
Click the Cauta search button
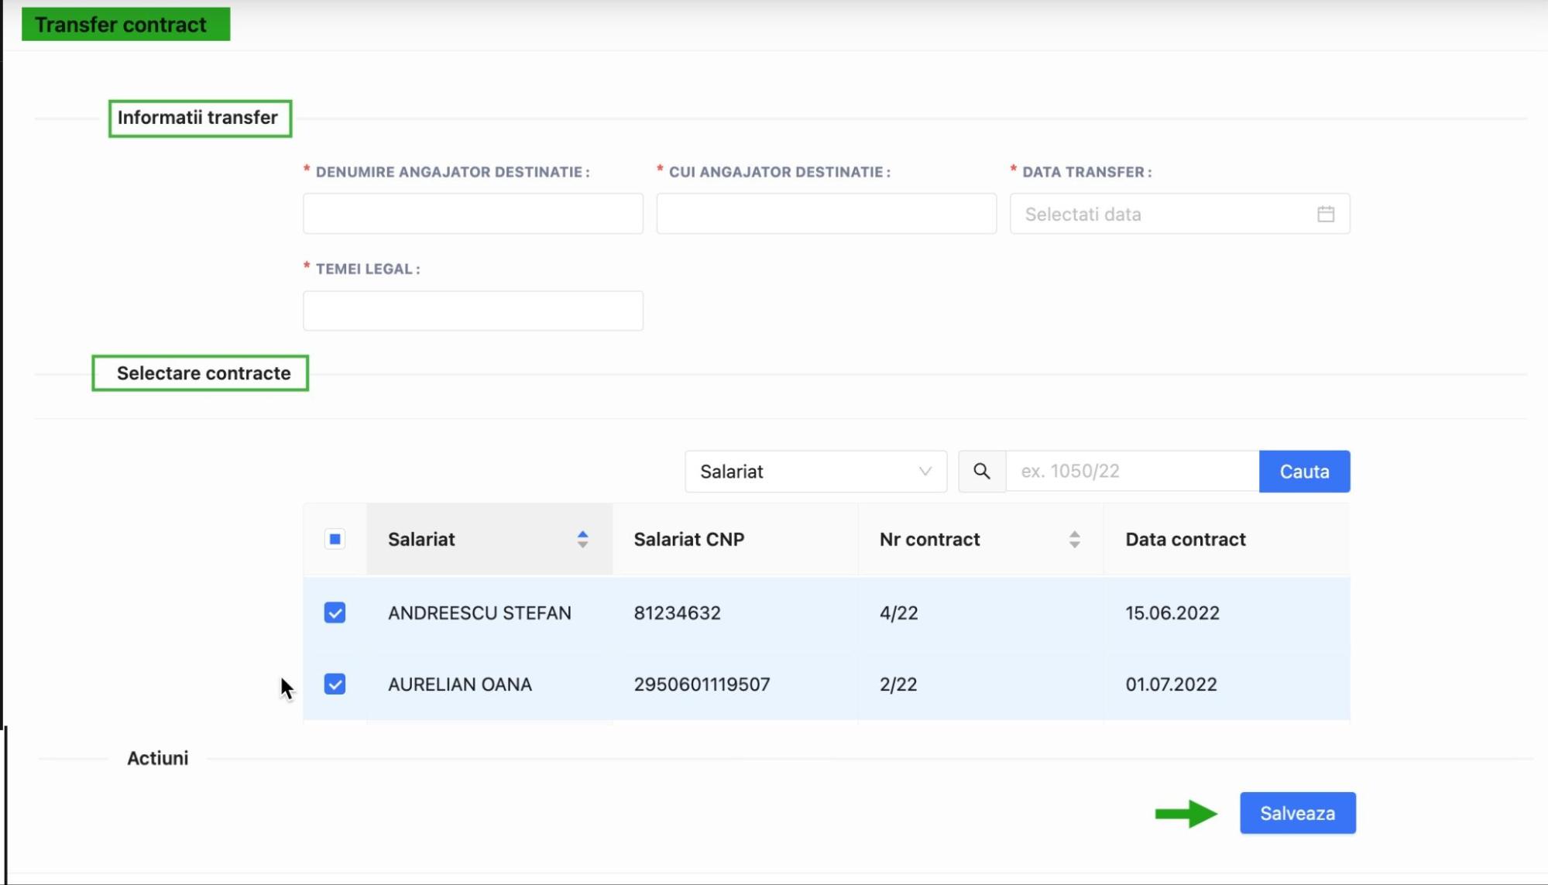click(1304, 472)
